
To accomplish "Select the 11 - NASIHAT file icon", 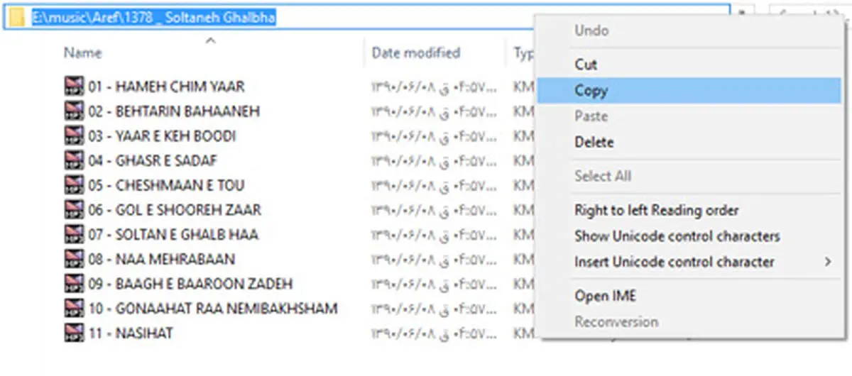I will (x=74, y=333).
